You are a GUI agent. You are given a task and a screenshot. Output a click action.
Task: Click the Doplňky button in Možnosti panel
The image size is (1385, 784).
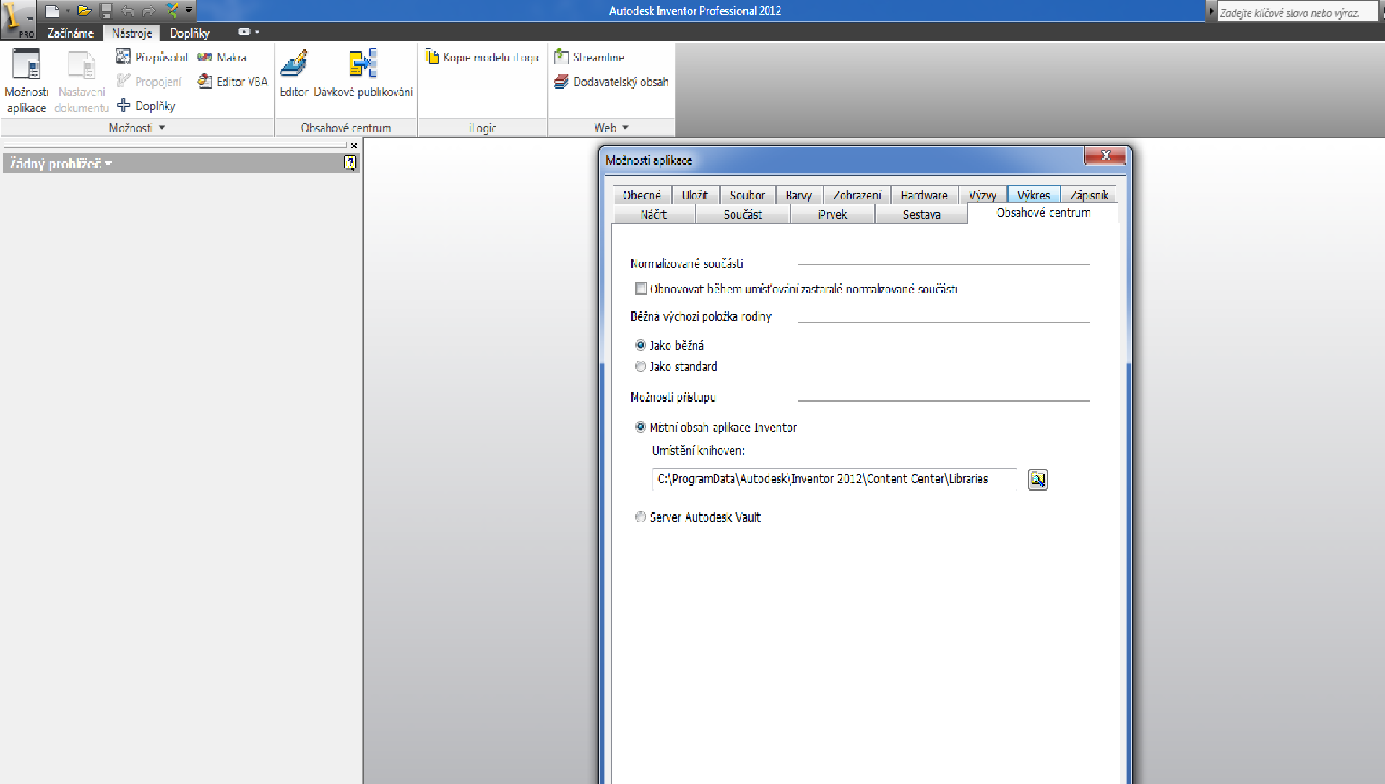(147, 105)
